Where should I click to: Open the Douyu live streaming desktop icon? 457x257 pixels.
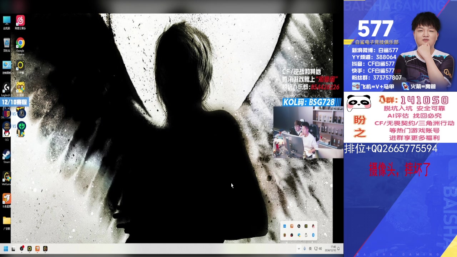[x=6, y=200]
